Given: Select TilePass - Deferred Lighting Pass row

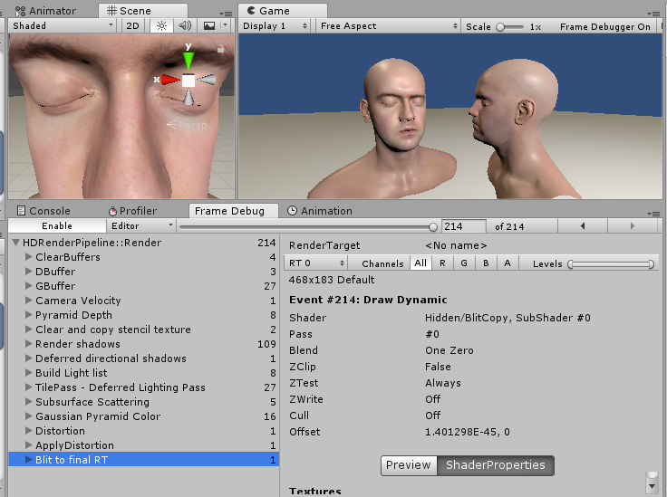Looking at the screenshot, I should tap(144, 387).
